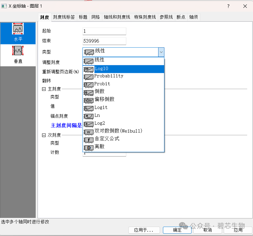The height and width of the screenshot is (236, 253).
Task: Click the Ln scale icon
Action: pos(89,116)
